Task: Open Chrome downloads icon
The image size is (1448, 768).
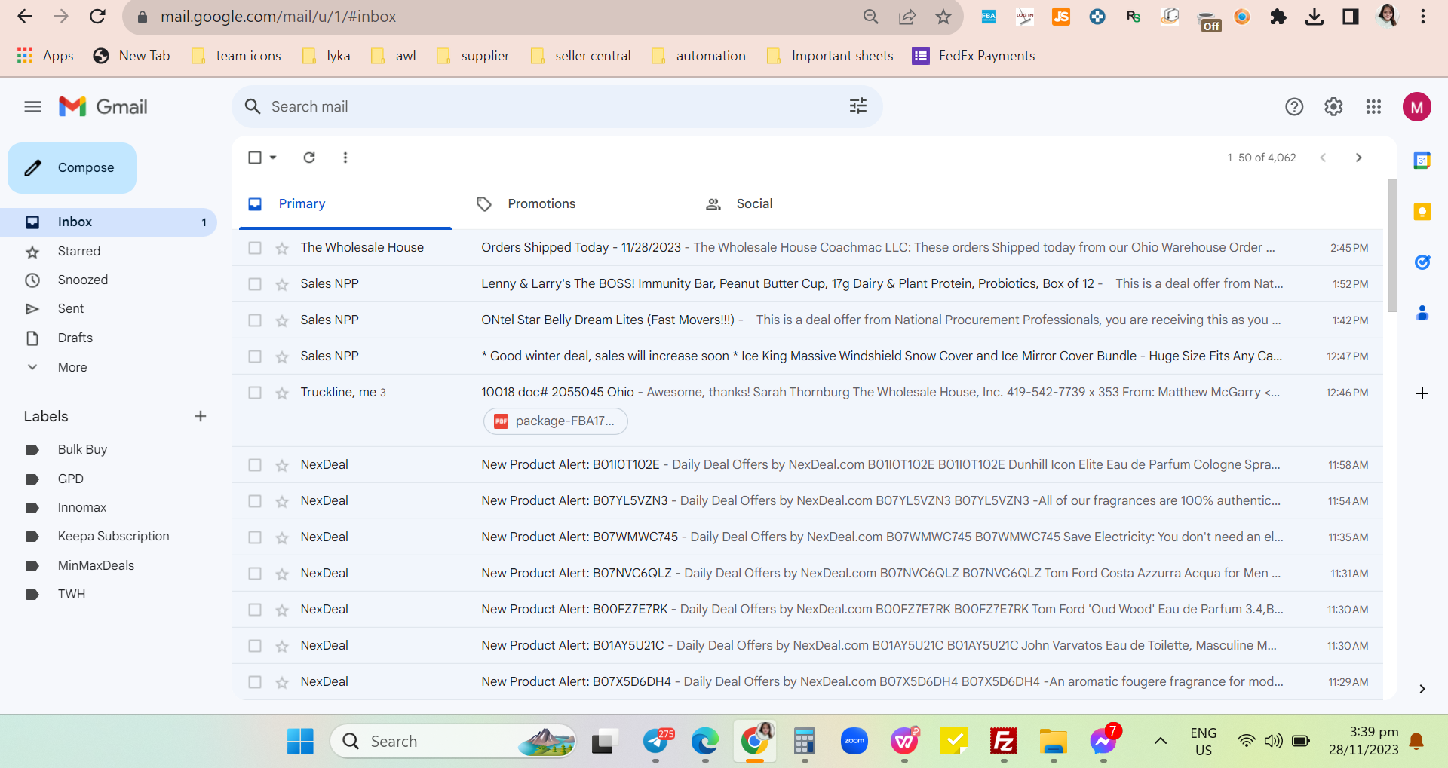Action: (x=1315, y=17)
